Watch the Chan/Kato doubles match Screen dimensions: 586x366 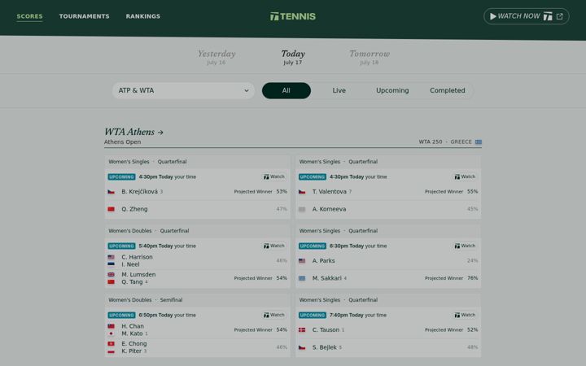[x=274, y=315]
